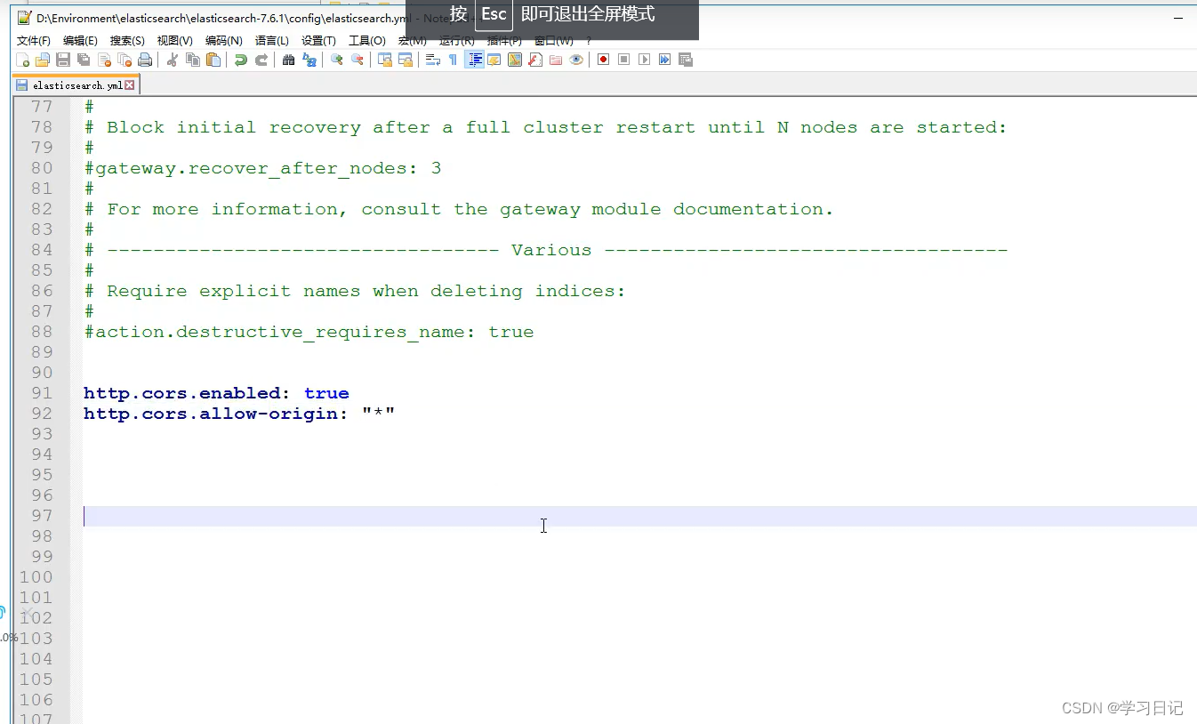1197x724 pixels.
Task: Stop macro recording
Action: click(623, 60)
